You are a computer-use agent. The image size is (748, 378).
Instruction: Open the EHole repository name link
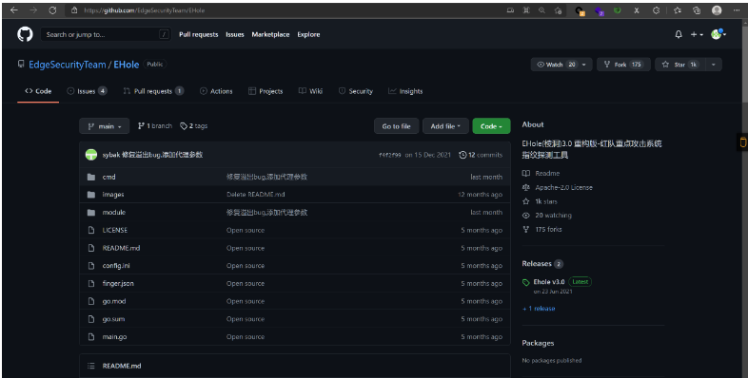[126, 65]
